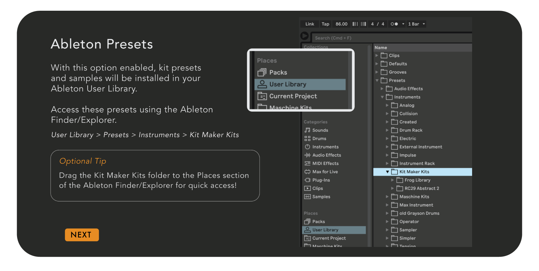Click the round browser toggle button beside search
Screen dimensions: 539x271
click(x=305, y=36)
